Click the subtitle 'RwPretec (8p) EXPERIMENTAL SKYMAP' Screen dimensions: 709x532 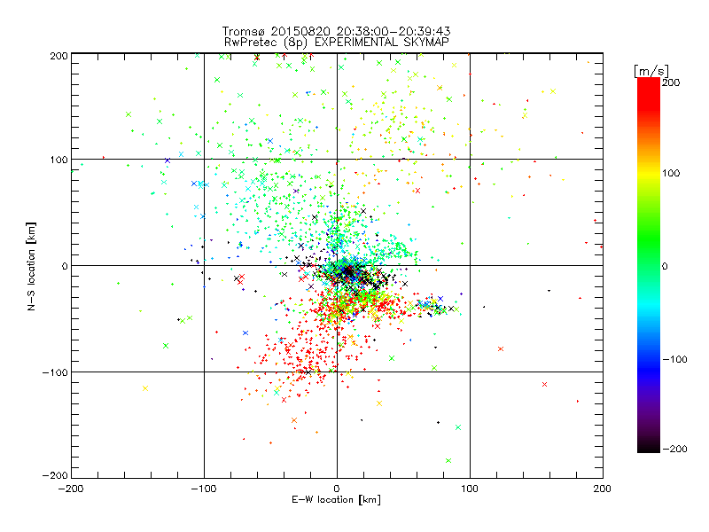[x=337, y=43]
